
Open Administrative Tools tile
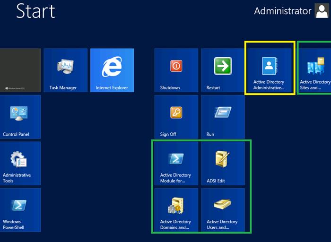(20, 164)
